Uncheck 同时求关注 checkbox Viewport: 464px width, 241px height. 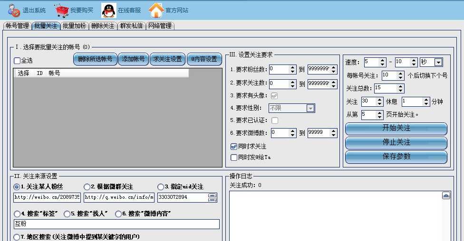point(234,147)
